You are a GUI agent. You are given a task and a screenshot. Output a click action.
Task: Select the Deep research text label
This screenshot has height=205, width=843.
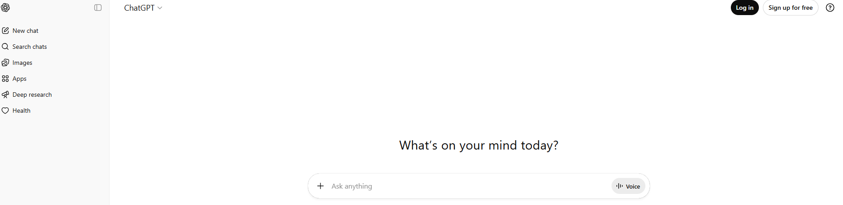(32, 95)
